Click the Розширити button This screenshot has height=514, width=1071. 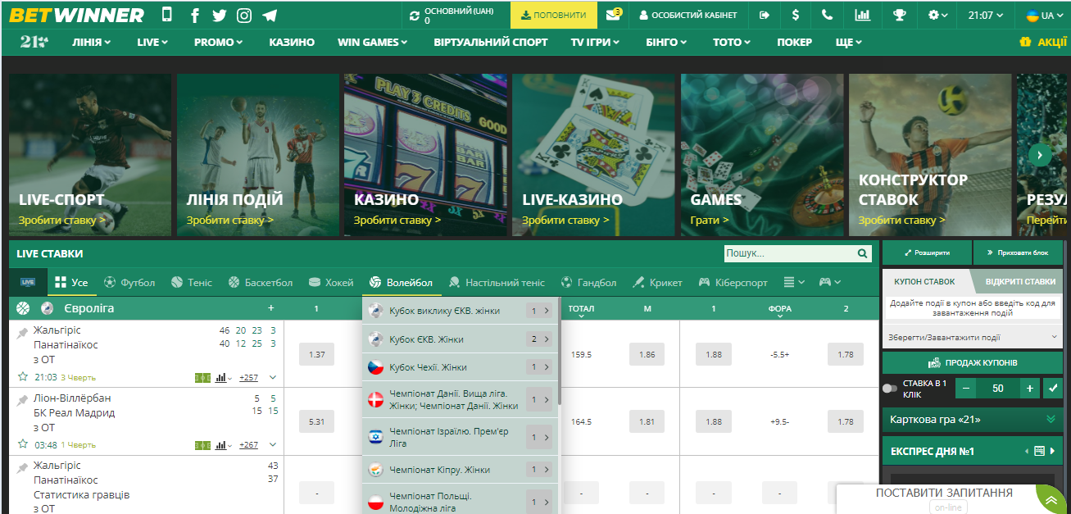click(927, 253)
